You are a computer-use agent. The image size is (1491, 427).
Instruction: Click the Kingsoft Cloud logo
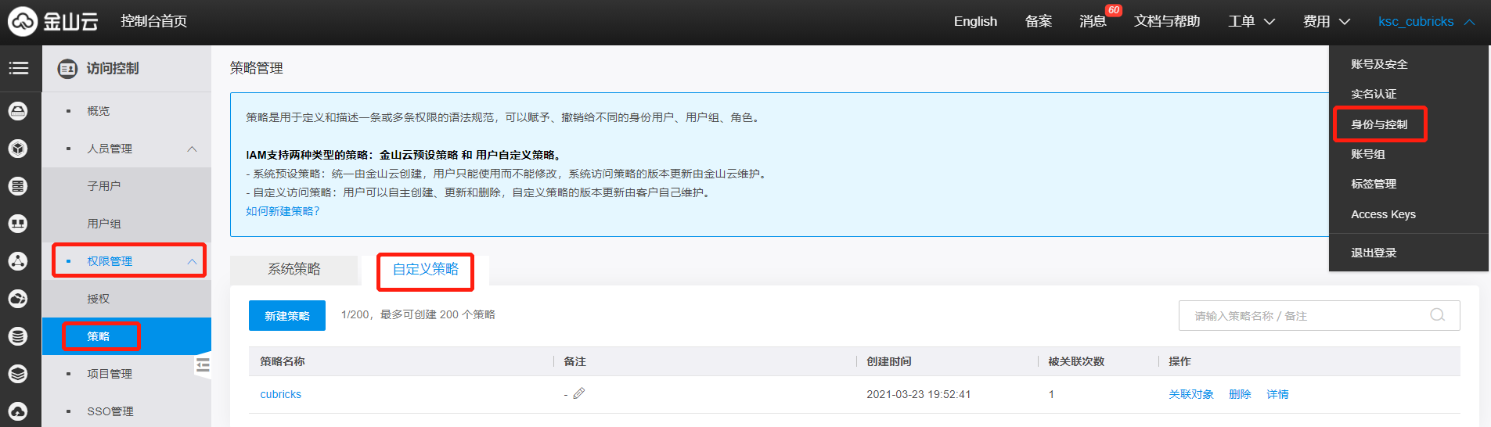[x=53, y=21]
